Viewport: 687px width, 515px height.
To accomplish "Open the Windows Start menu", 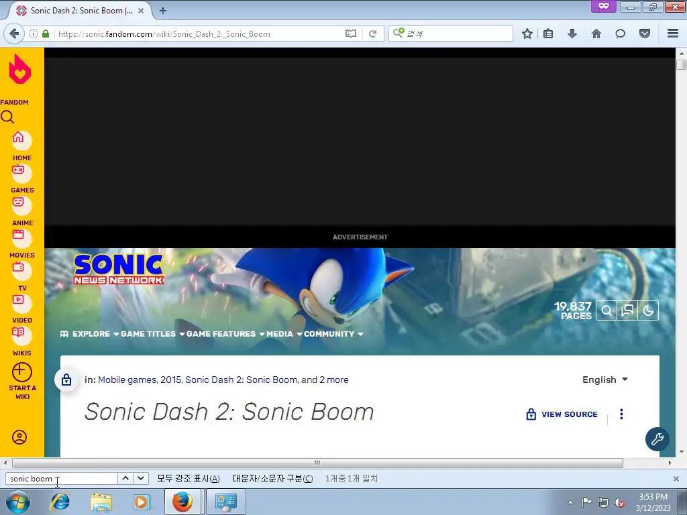I will (17, 502).
